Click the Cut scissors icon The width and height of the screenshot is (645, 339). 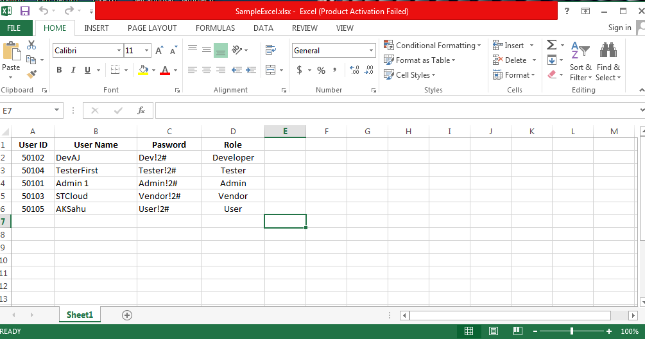[31, 45]
